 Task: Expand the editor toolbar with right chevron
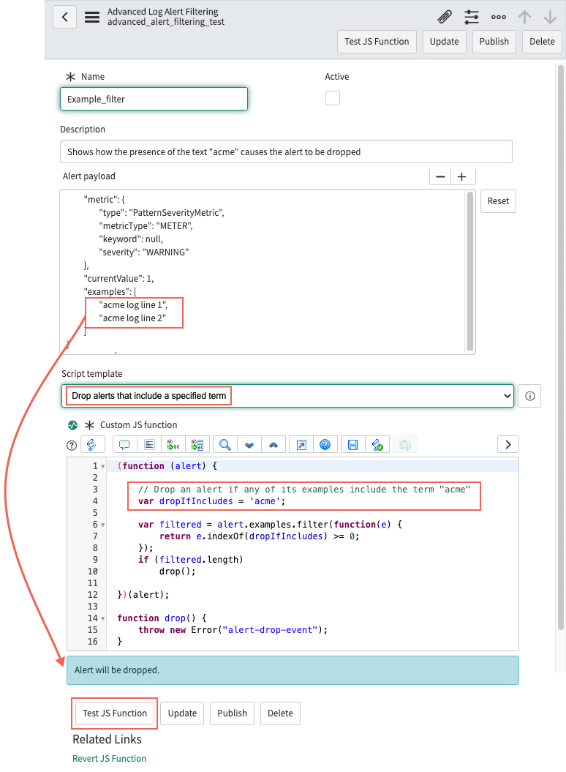(x=508, y=445)
